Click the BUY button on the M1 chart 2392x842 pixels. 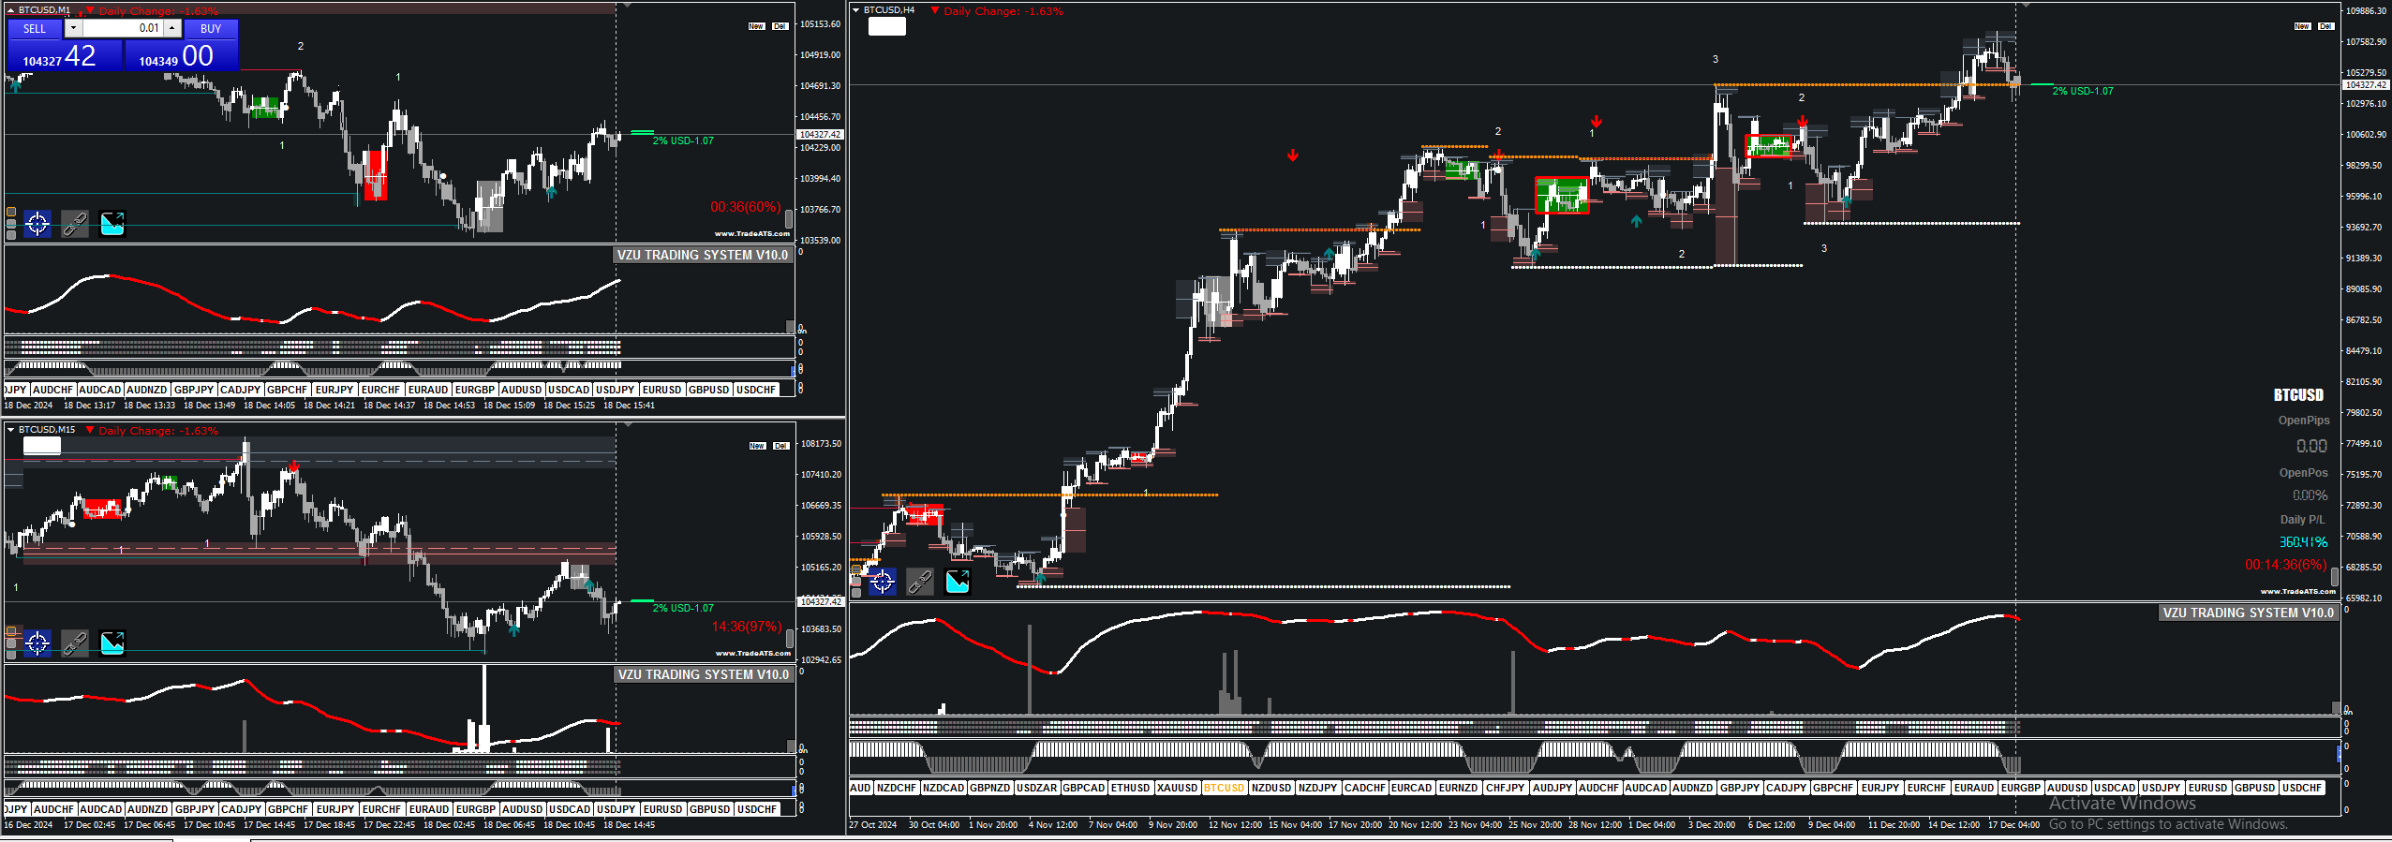211,28
